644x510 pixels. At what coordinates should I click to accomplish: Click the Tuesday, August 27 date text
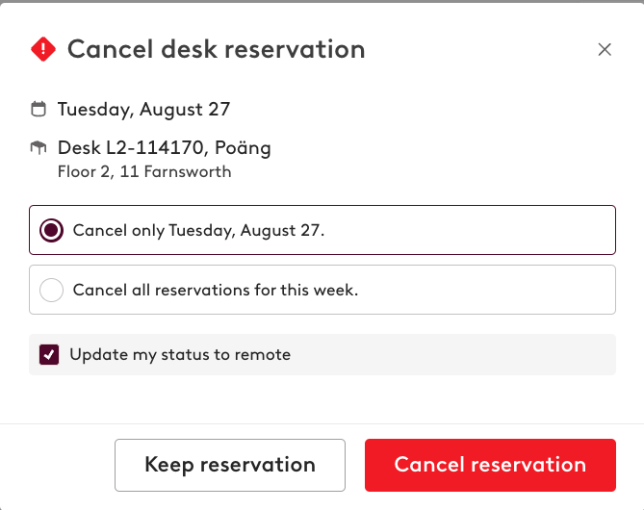(x=143, y=110)
